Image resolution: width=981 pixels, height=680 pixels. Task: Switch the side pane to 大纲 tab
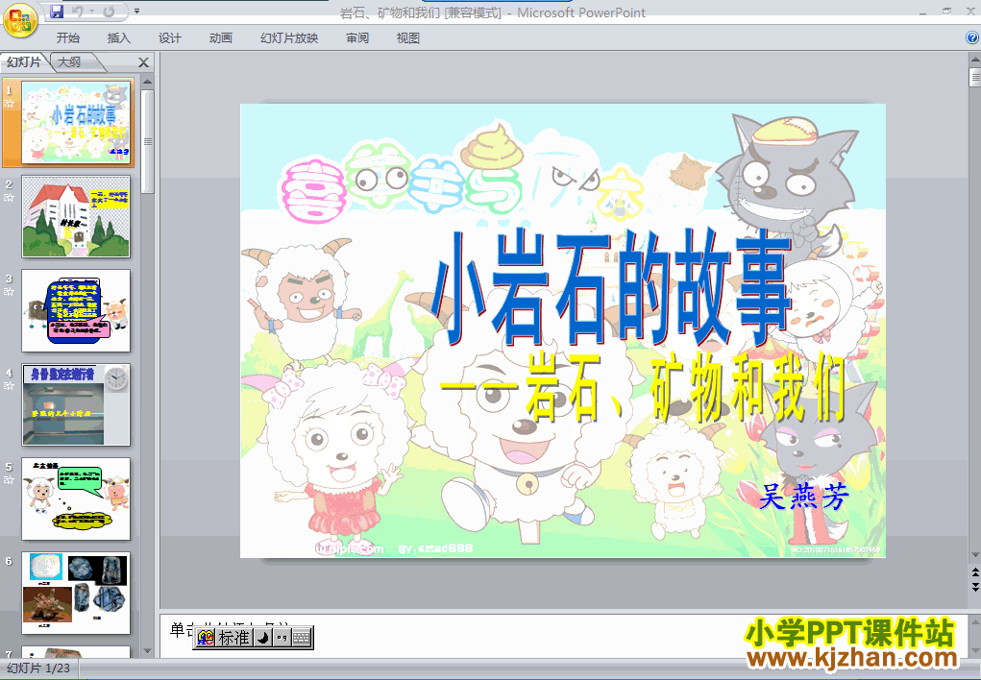click(69, 61)
